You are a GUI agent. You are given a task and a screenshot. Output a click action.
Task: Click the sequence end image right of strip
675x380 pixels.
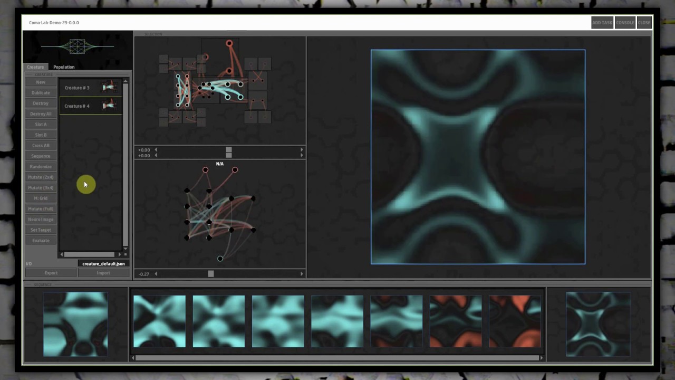coord(598,324)
